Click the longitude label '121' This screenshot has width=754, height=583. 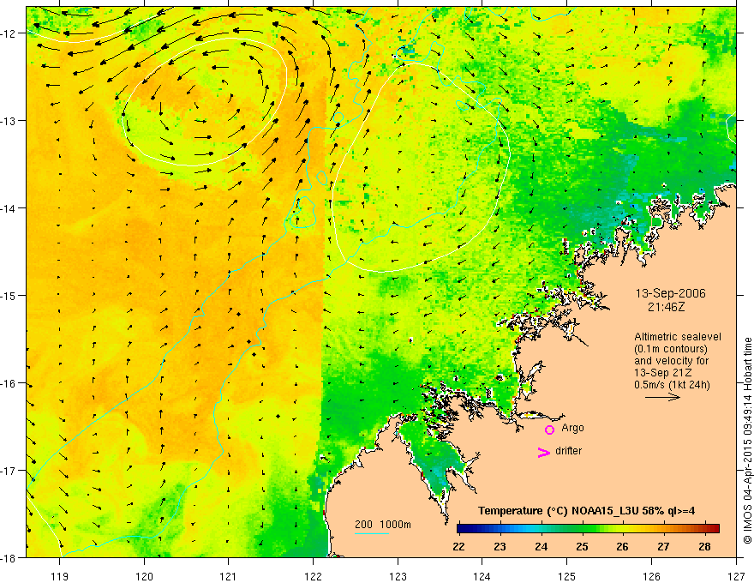coord(229,576)
